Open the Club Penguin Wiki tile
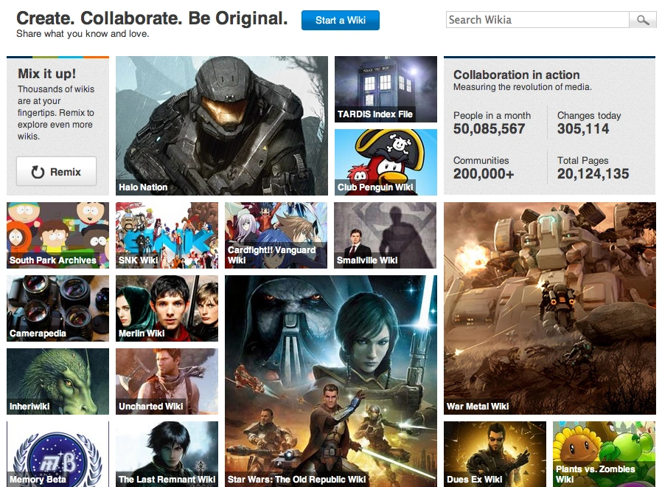 (x=386, y=162)
